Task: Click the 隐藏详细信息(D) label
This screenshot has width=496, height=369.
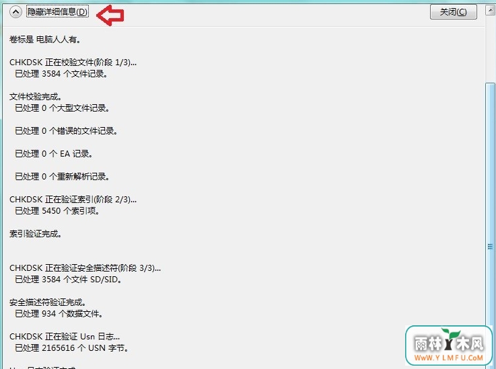Action: click(57, 12)
